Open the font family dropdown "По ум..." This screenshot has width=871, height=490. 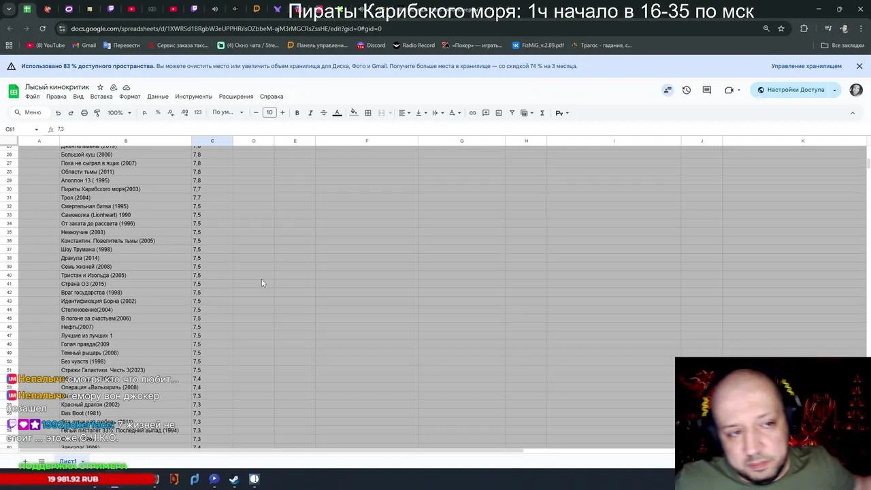pyautogui.click(x=227, y=113)
